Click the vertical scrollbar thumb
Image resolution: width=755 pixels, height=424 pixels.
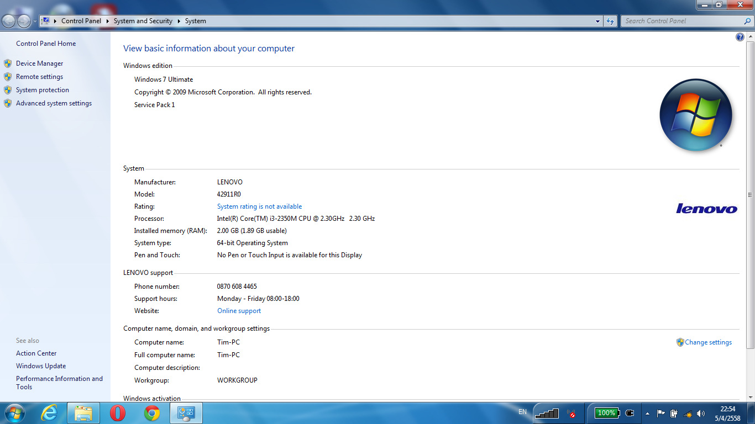(x=750, y=195)
